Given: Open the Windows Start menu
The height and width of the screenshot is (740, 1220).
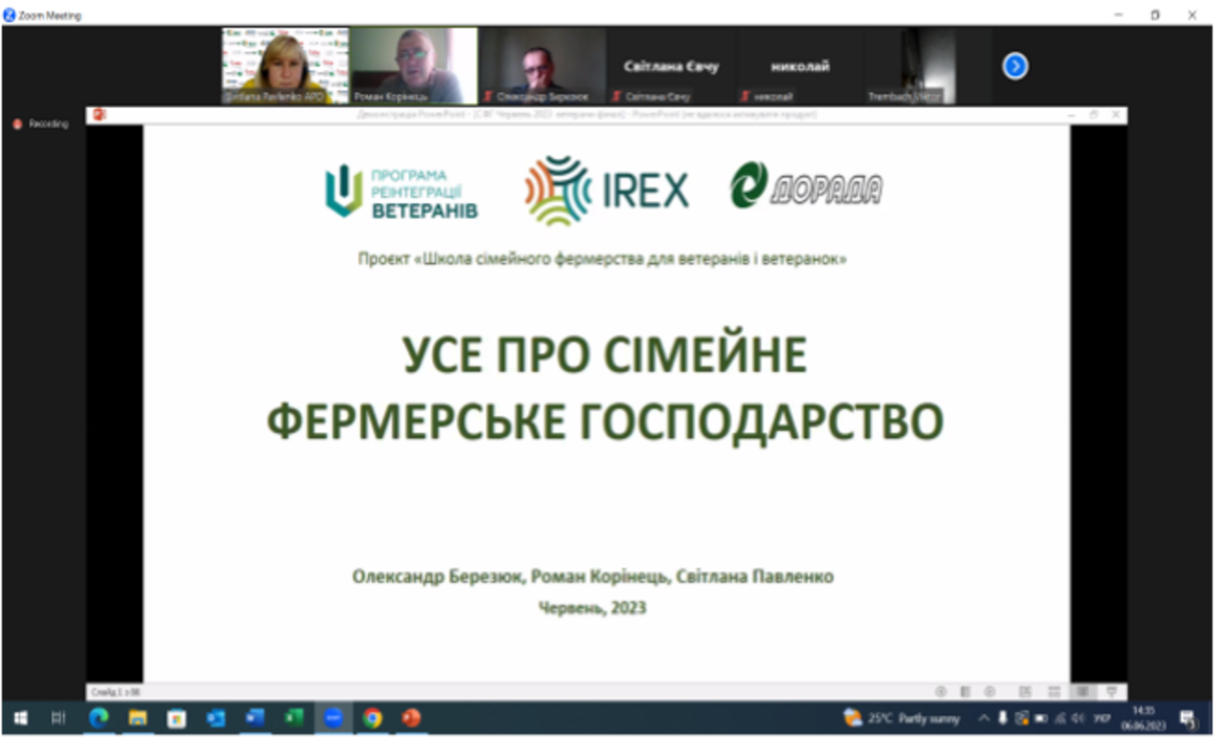Looking at the screenshot, I should click(x=20, y=718).
